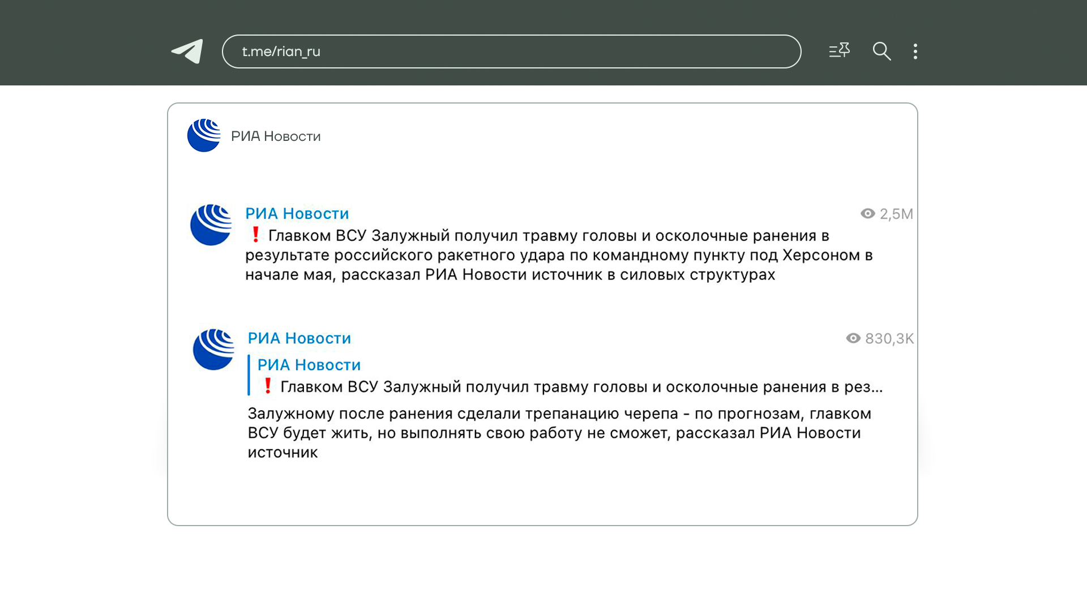Click second post's РИА Новости avatar
The height and width of the screenshot is (611, 1087).
coord(213,350)
